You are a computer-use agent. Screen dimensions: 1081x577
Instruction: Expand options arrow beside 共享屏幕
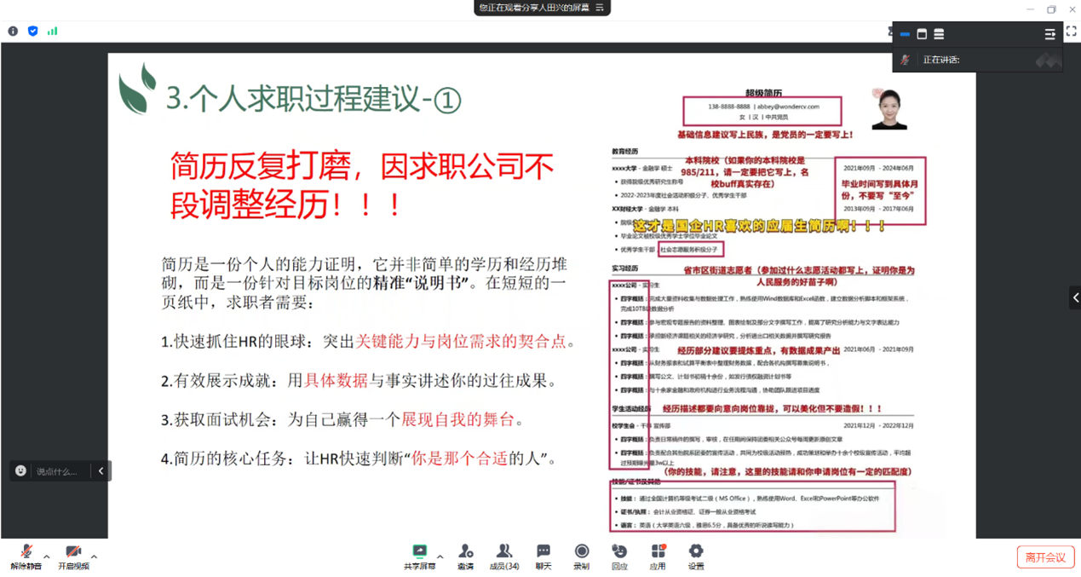click(x=440, y=557)
